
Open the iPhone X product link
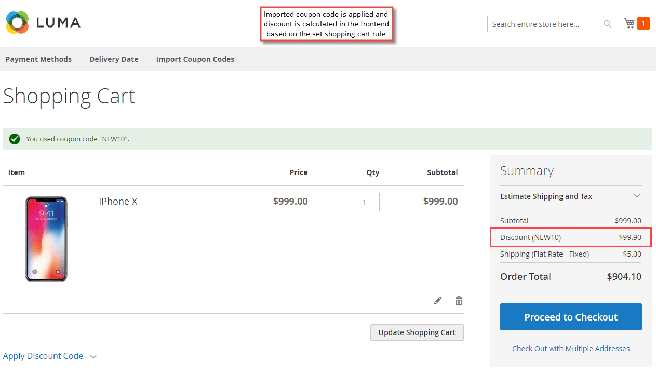tap(118, 202)
